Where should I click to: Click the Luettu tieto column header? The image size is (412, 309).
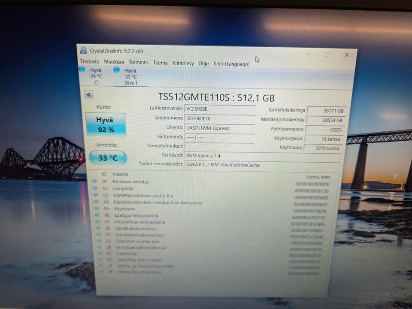click(x=318, y=177)
